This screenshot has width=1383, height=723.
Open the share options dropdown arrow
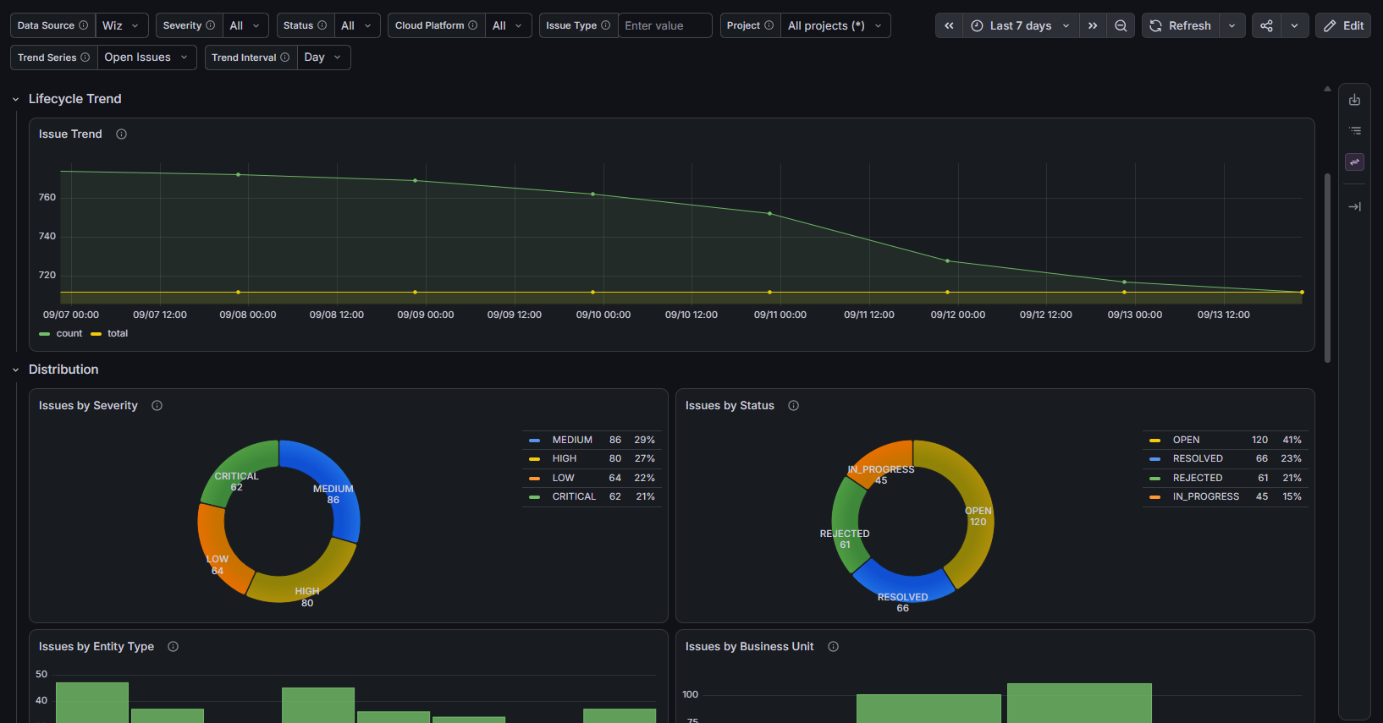(1294, 25)
